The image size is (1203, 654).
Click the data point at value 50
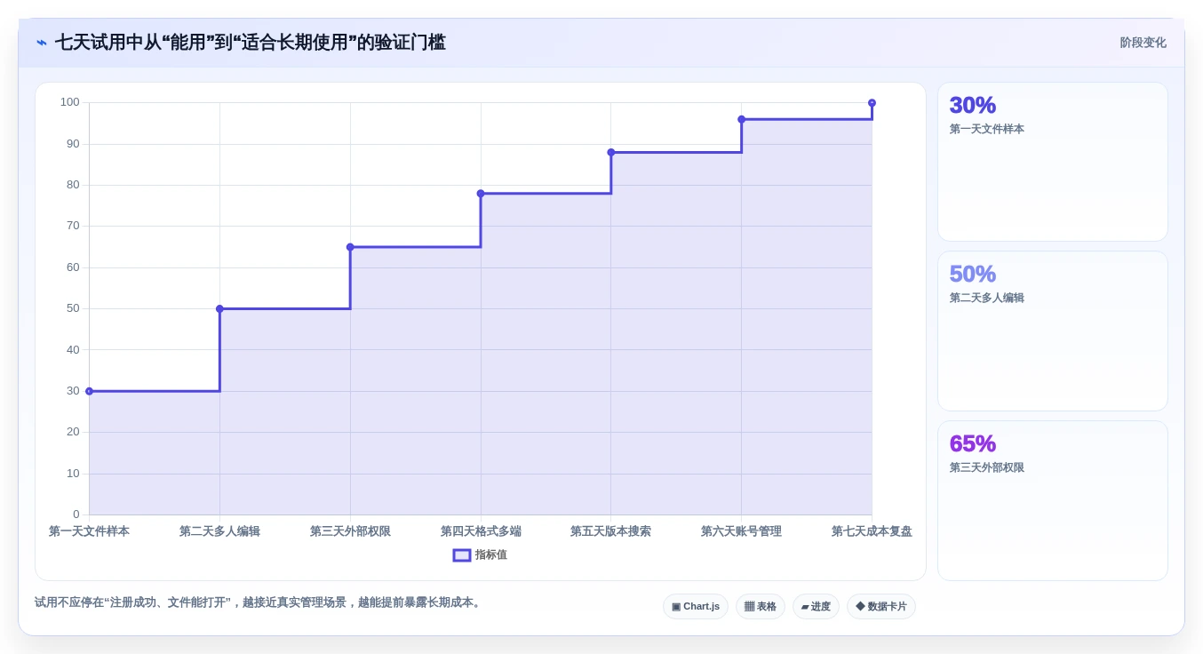tap(219, 309)
